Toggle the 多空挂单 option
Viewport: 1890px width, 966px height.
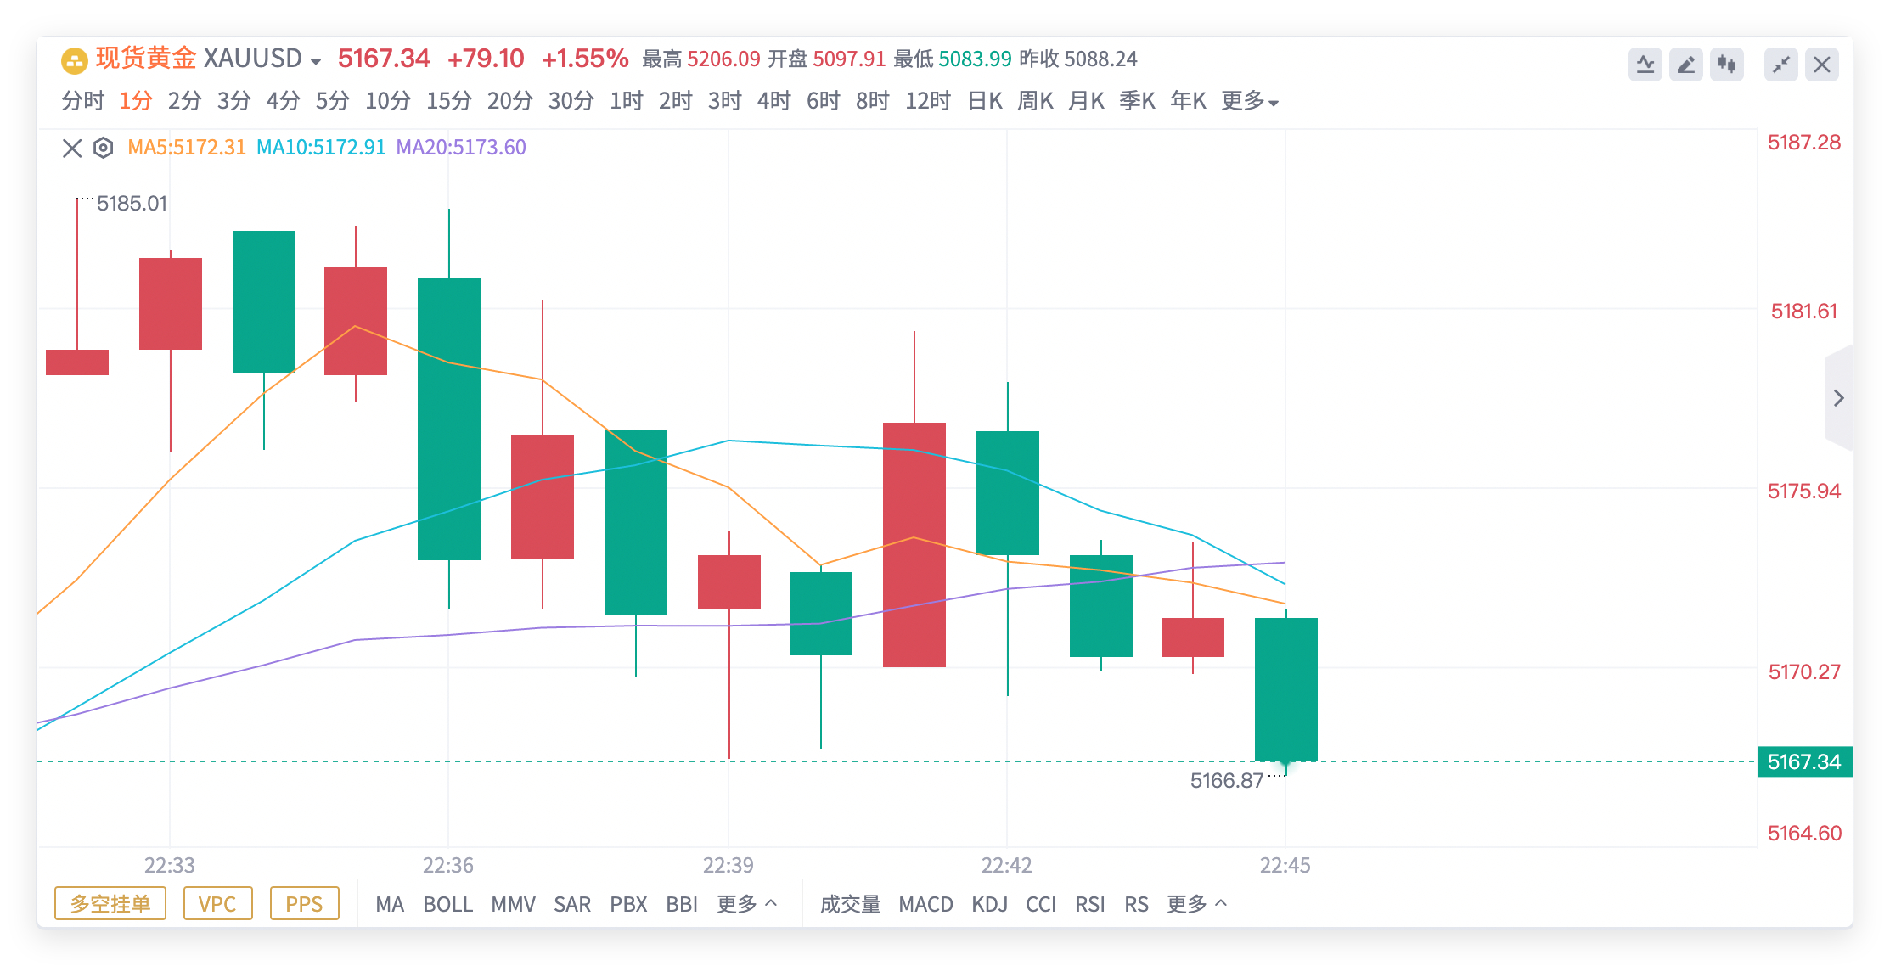110,904
